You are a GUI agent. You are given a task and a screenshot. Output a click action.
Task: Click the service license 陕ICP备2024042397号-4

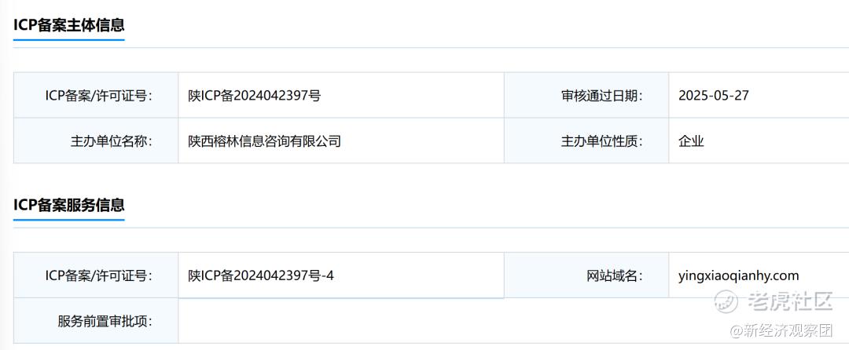[x=261, y=275]
